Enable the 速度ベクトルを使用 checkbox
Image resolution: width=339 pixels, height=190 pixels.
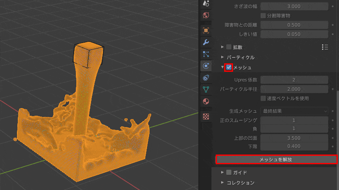click(263, 98)
